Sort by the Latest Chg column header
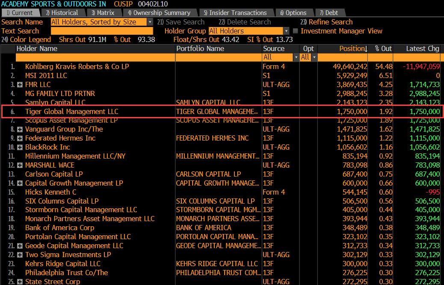The width and height of the screenshot is (444, 285). (x=423, y=49)
